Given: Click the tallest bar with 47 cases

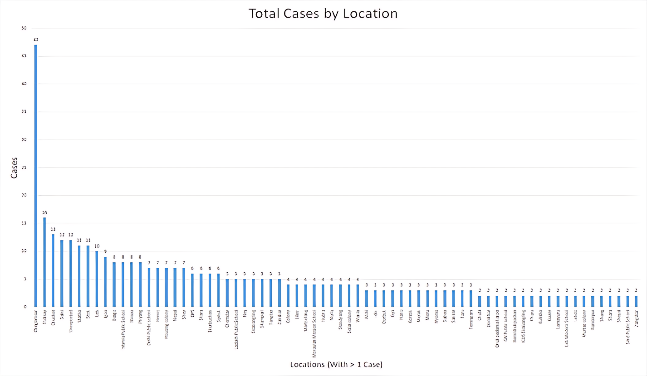Looking at the screenshot, I should click(x=36, y=176).
